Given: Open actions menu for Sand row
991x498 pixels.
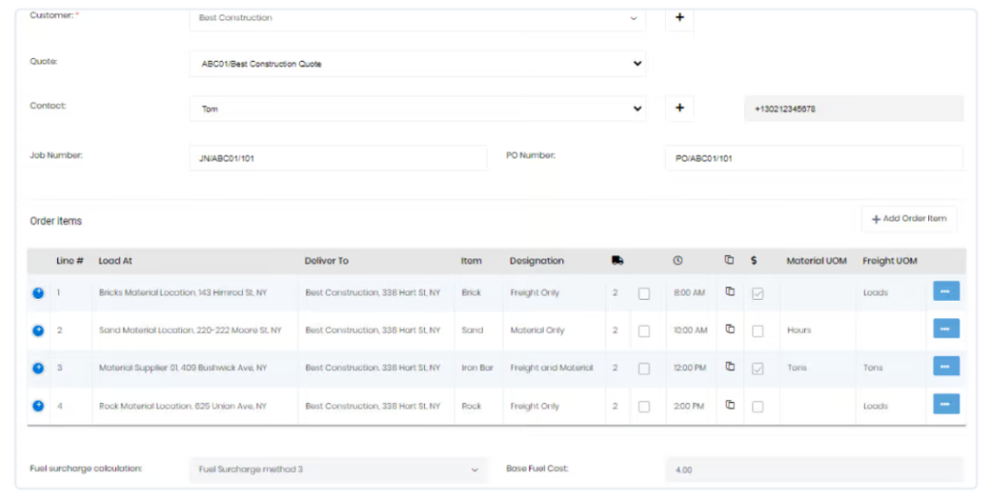Looking at the screenshot, I should tap(946, 330).
